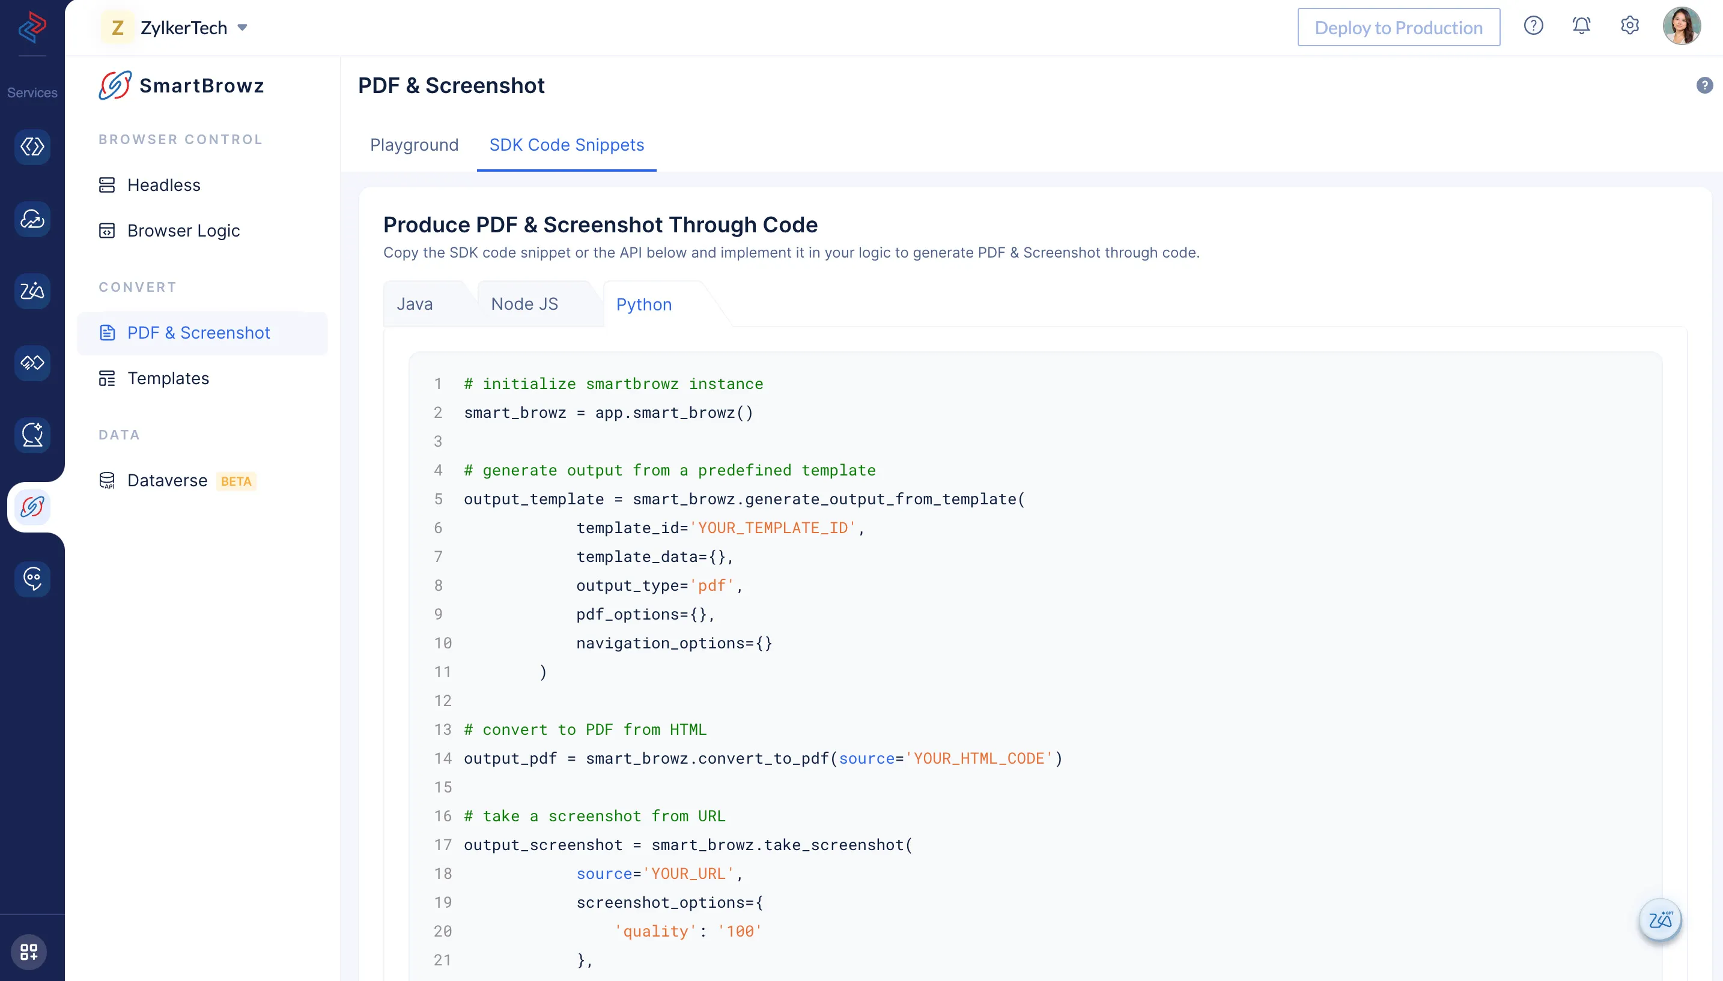1723x981 pixels.
Task: Click line number 14 in the code gutter
Action: pyautogui.click(x=442, y=759)
